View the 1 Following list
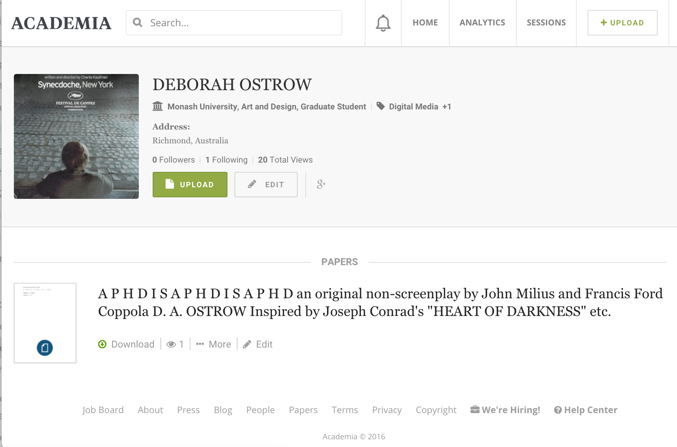 click(226, 160)
